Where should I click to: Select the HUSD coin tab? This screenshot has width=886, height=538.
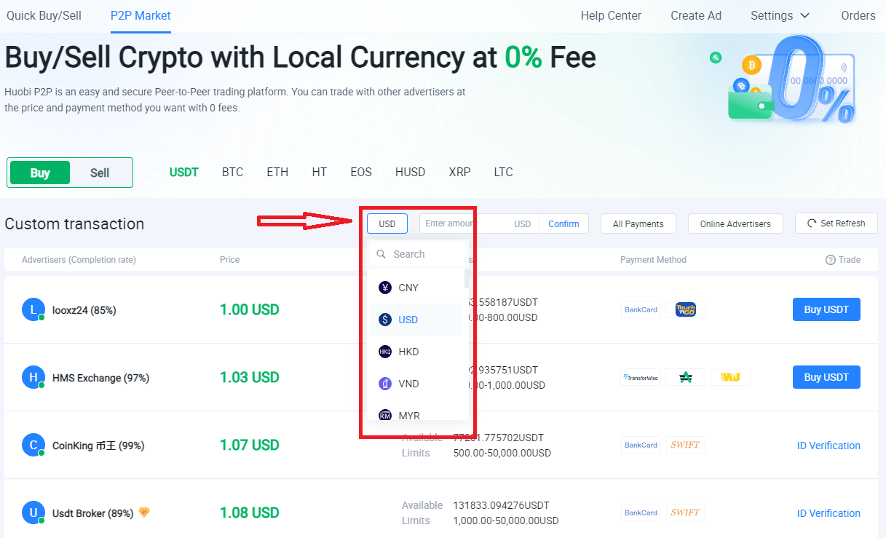[x=411, y=173]
